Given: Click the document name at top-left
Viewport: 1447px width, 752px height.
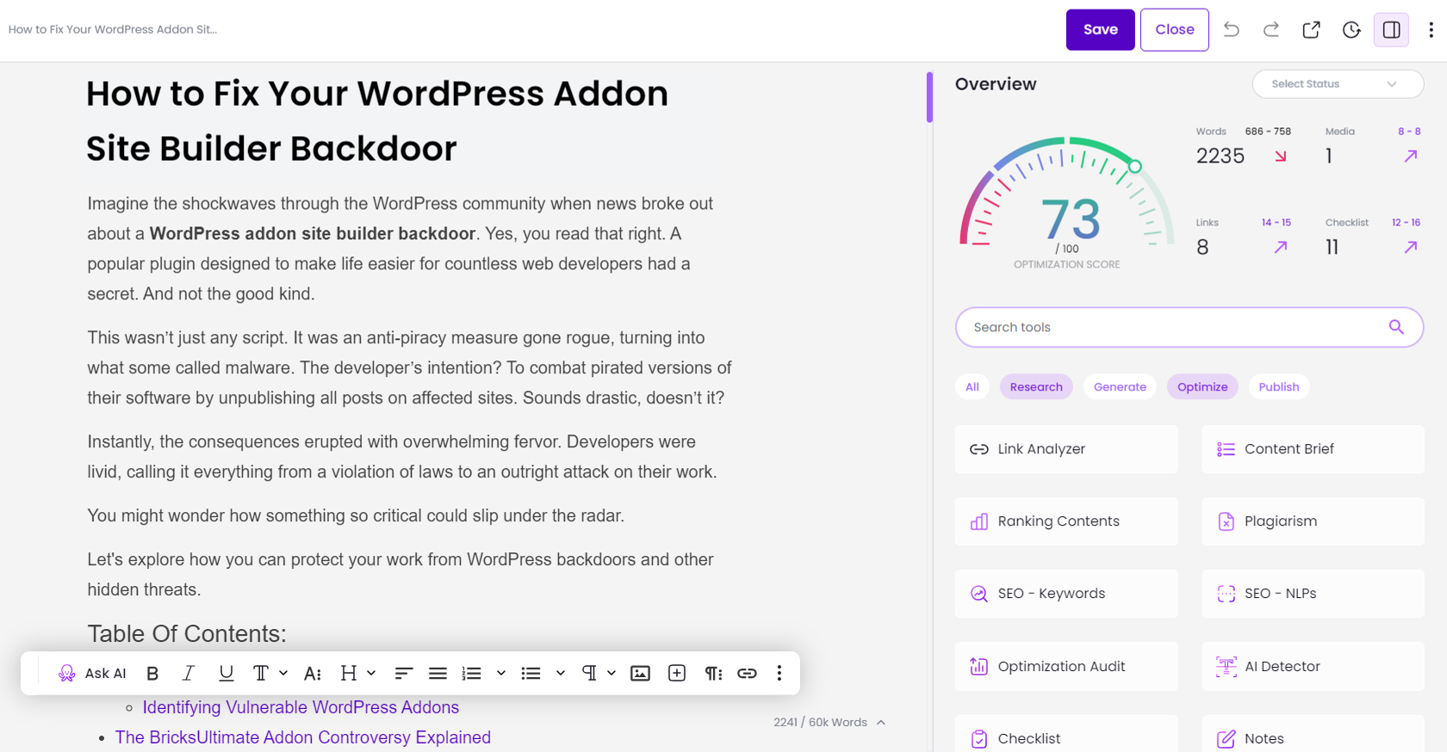Looking at the screenshot, I should click(x=113, y=29).
